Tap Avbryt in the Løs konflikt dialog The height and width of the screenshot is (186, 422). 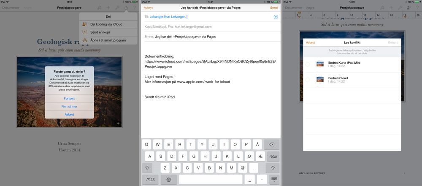point(310,43)
